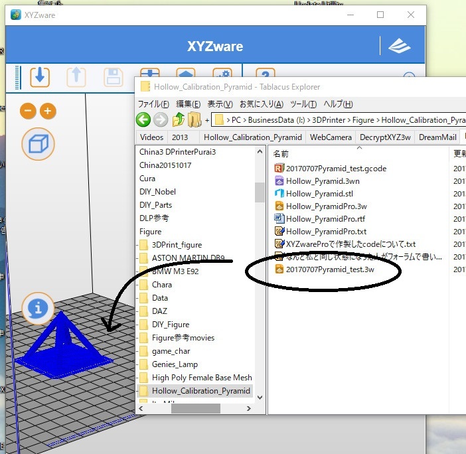Select Cura folder in tree
Image resolution: width=466 pixels, height=454 pixels.
(147, 179)
